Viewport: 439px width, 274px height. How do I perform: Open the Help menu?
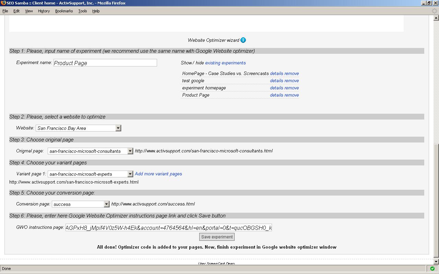(96, 11)
